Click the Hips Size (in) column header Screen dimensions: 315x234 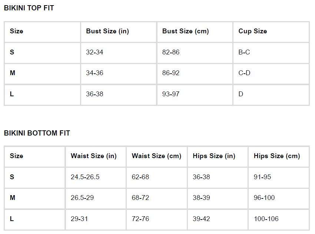214,156
